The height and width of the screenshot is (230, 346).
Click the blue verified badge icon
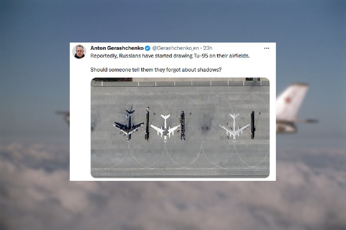point(148,48)
